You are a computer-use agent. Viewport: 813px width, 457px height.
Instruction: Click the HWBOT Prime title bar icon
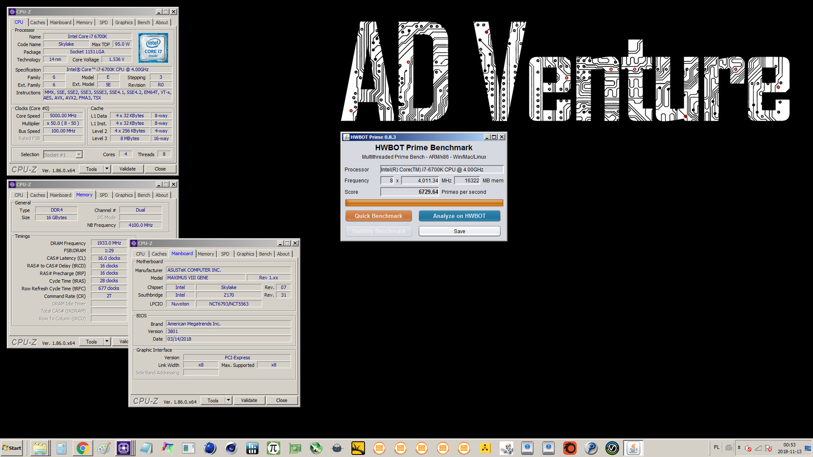point(346,137)
